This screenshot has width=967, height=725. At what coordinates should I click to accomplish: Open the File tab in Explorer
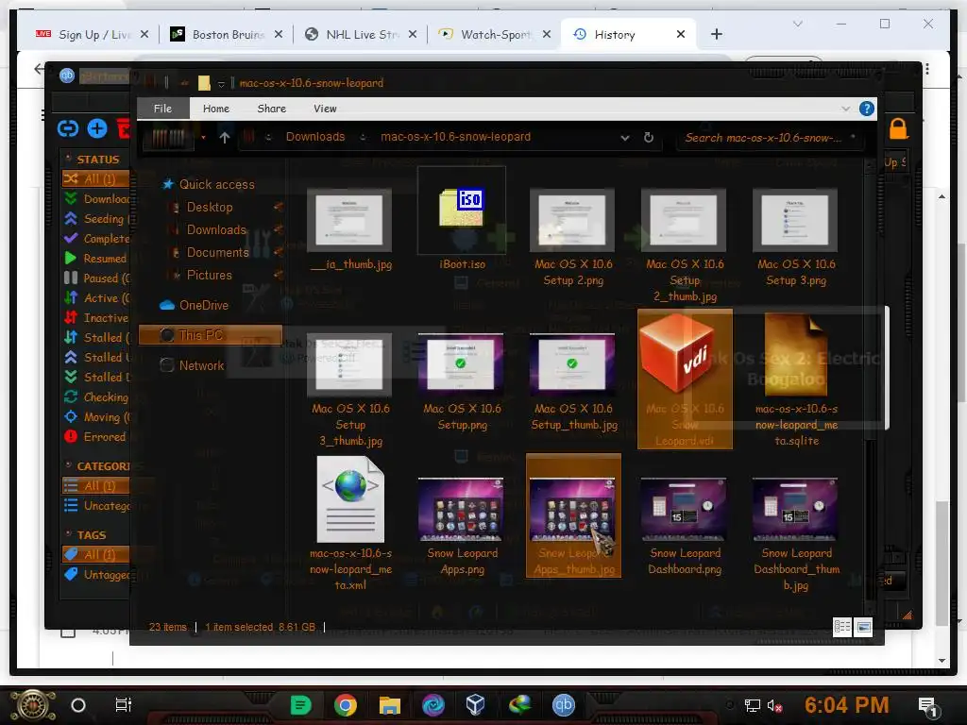coord(162,109)
